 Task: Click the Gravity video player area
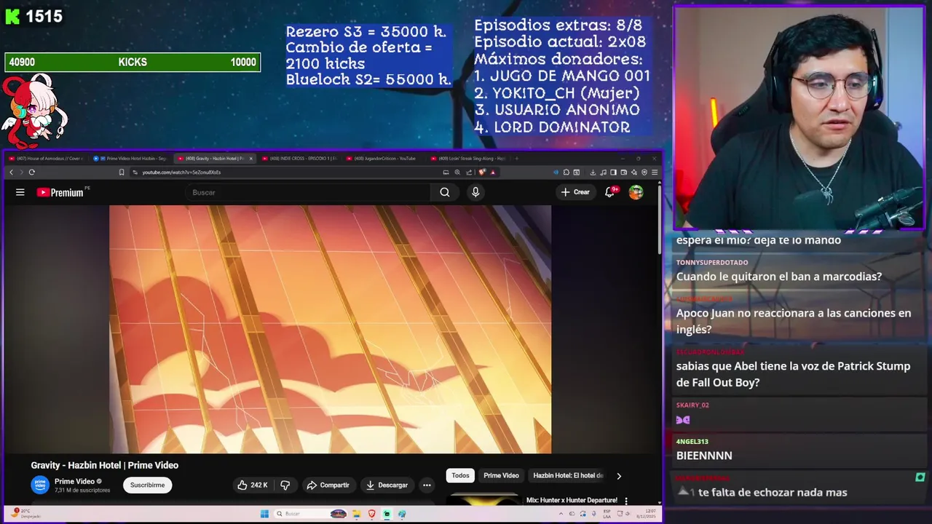(330, 329)
